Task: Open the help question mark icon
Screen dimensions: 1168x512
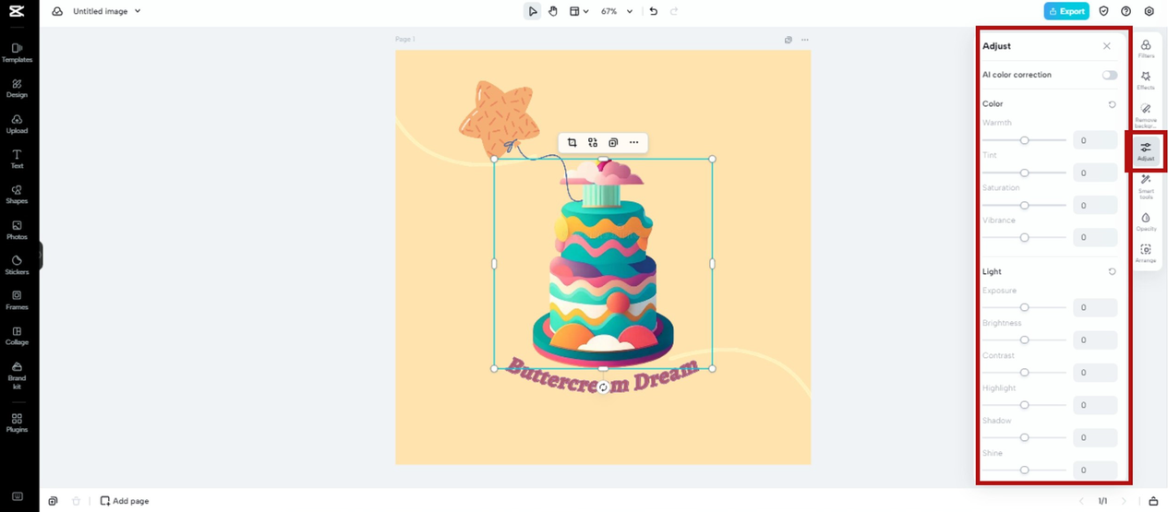Action: click(x=1126, y=11)
